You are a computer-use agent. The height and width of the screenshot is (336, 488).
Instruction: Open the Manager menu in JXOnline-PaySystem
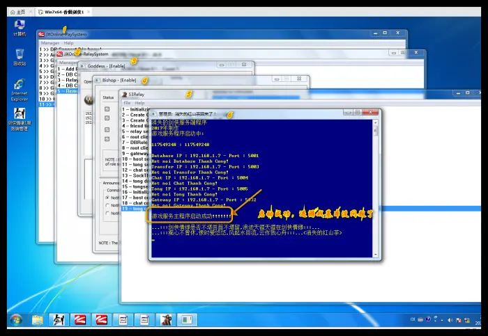pyautogui.click(x=49, y=43)
